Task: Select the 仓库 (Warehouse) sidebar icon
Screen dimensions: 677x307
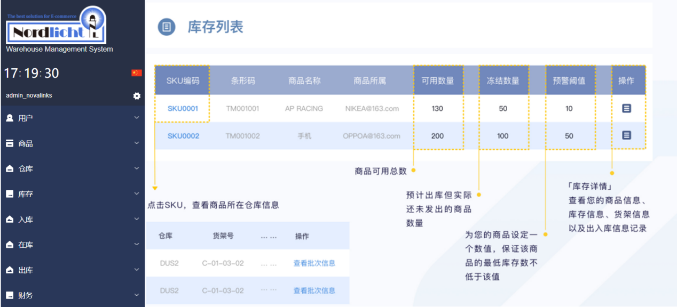Action: coord(10,168)
